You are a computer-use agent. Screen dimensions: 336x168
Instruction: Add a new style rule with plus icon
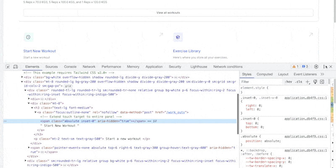click(307, 81)
